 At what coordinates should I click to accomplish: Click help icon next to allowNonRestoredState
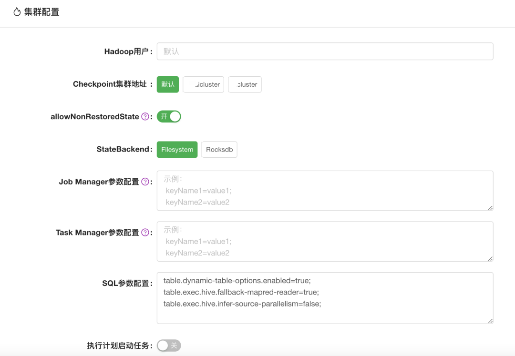point(145,116)
